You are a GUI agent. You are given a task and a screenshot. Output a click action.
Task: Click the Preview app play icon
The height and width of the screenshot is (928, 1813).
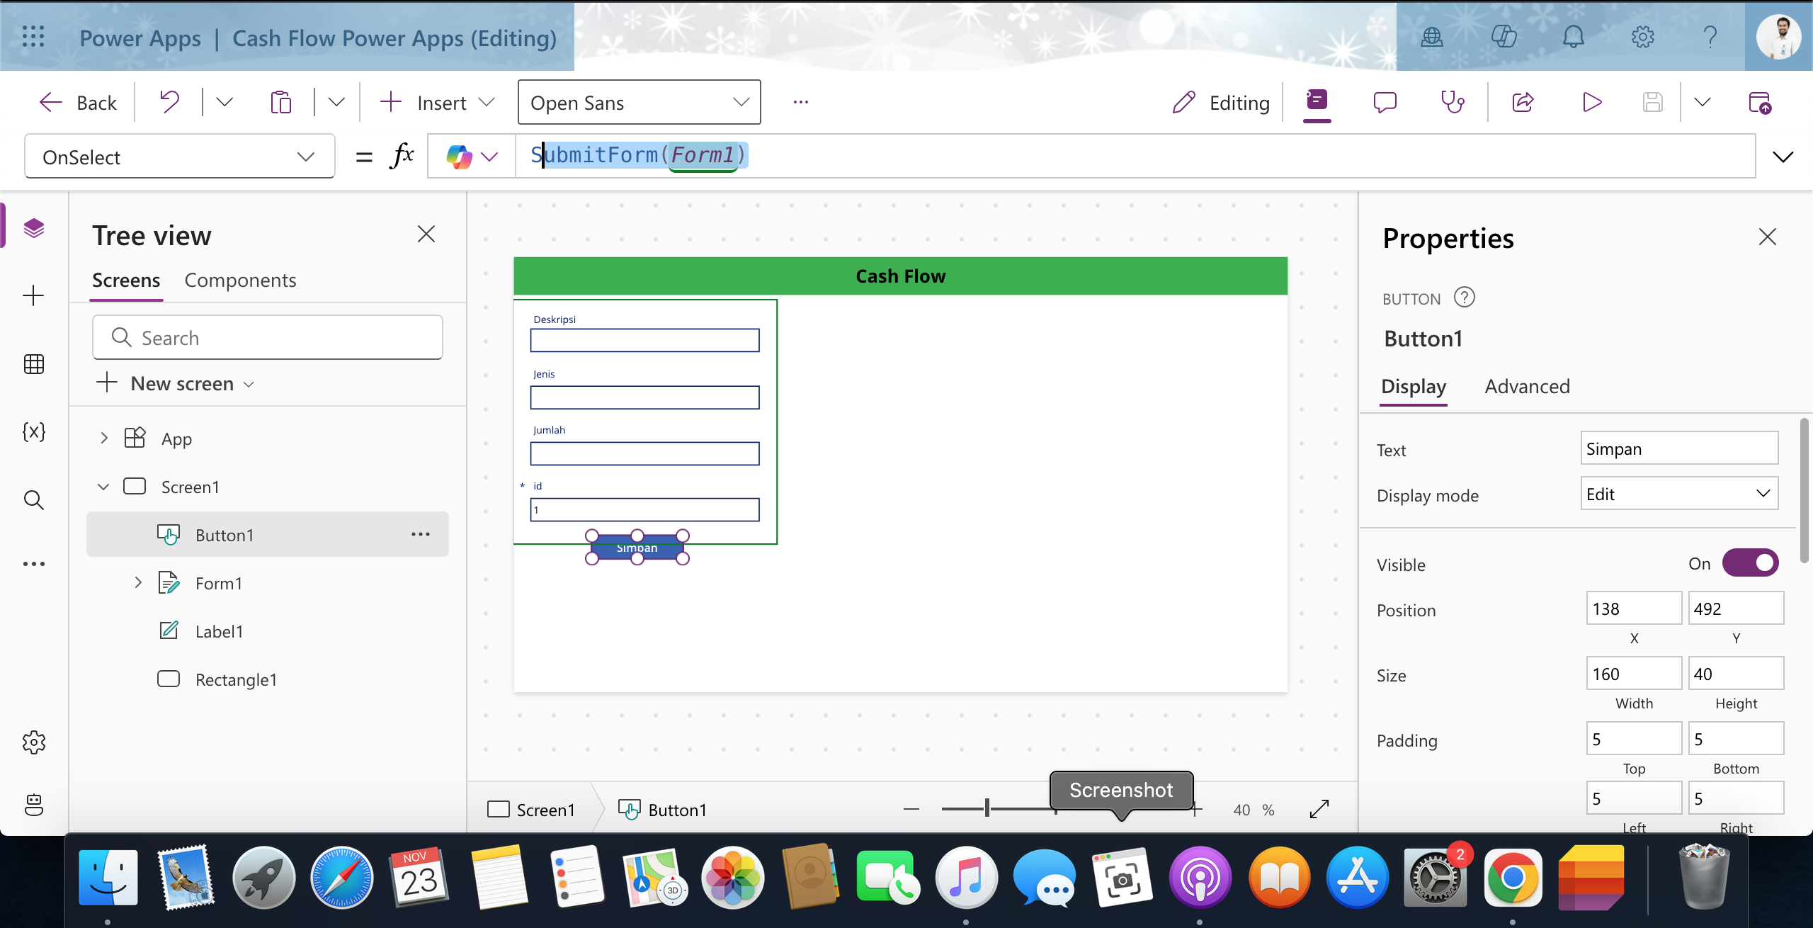click(1591, 103)
